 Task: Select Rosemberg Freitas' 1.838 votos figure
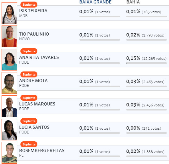(x=153, y=152)
